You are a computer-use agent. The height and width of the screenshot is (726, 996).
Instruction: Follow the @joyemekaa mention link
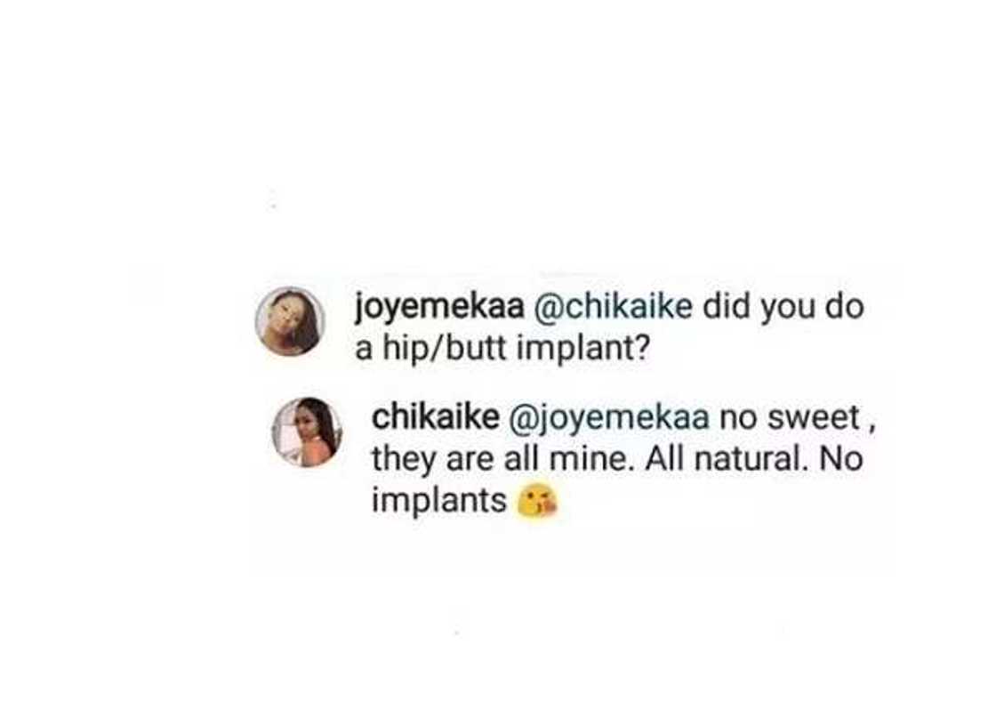point(608,417)
